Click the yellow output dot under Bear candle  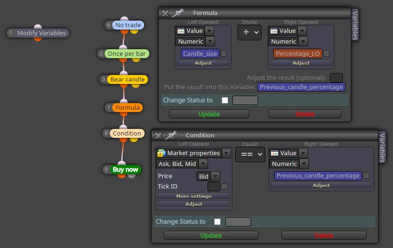pos(136,86)
